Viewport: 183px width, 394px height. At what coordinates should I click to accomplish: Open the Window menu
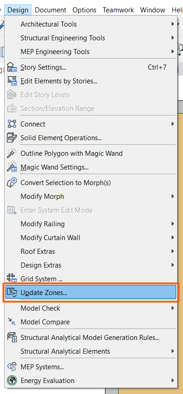tap(153, 10)
